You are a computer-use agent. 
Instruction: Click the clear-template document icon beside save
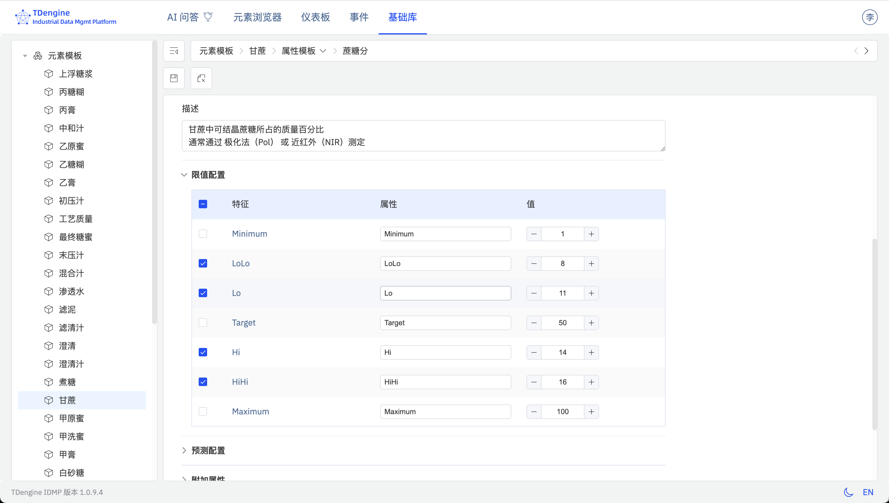201,78
